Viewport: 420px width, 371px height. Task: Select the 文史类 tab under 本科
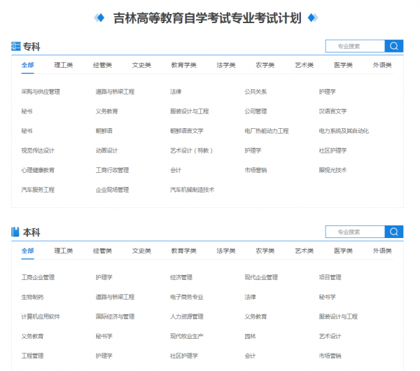click(141, 251)
